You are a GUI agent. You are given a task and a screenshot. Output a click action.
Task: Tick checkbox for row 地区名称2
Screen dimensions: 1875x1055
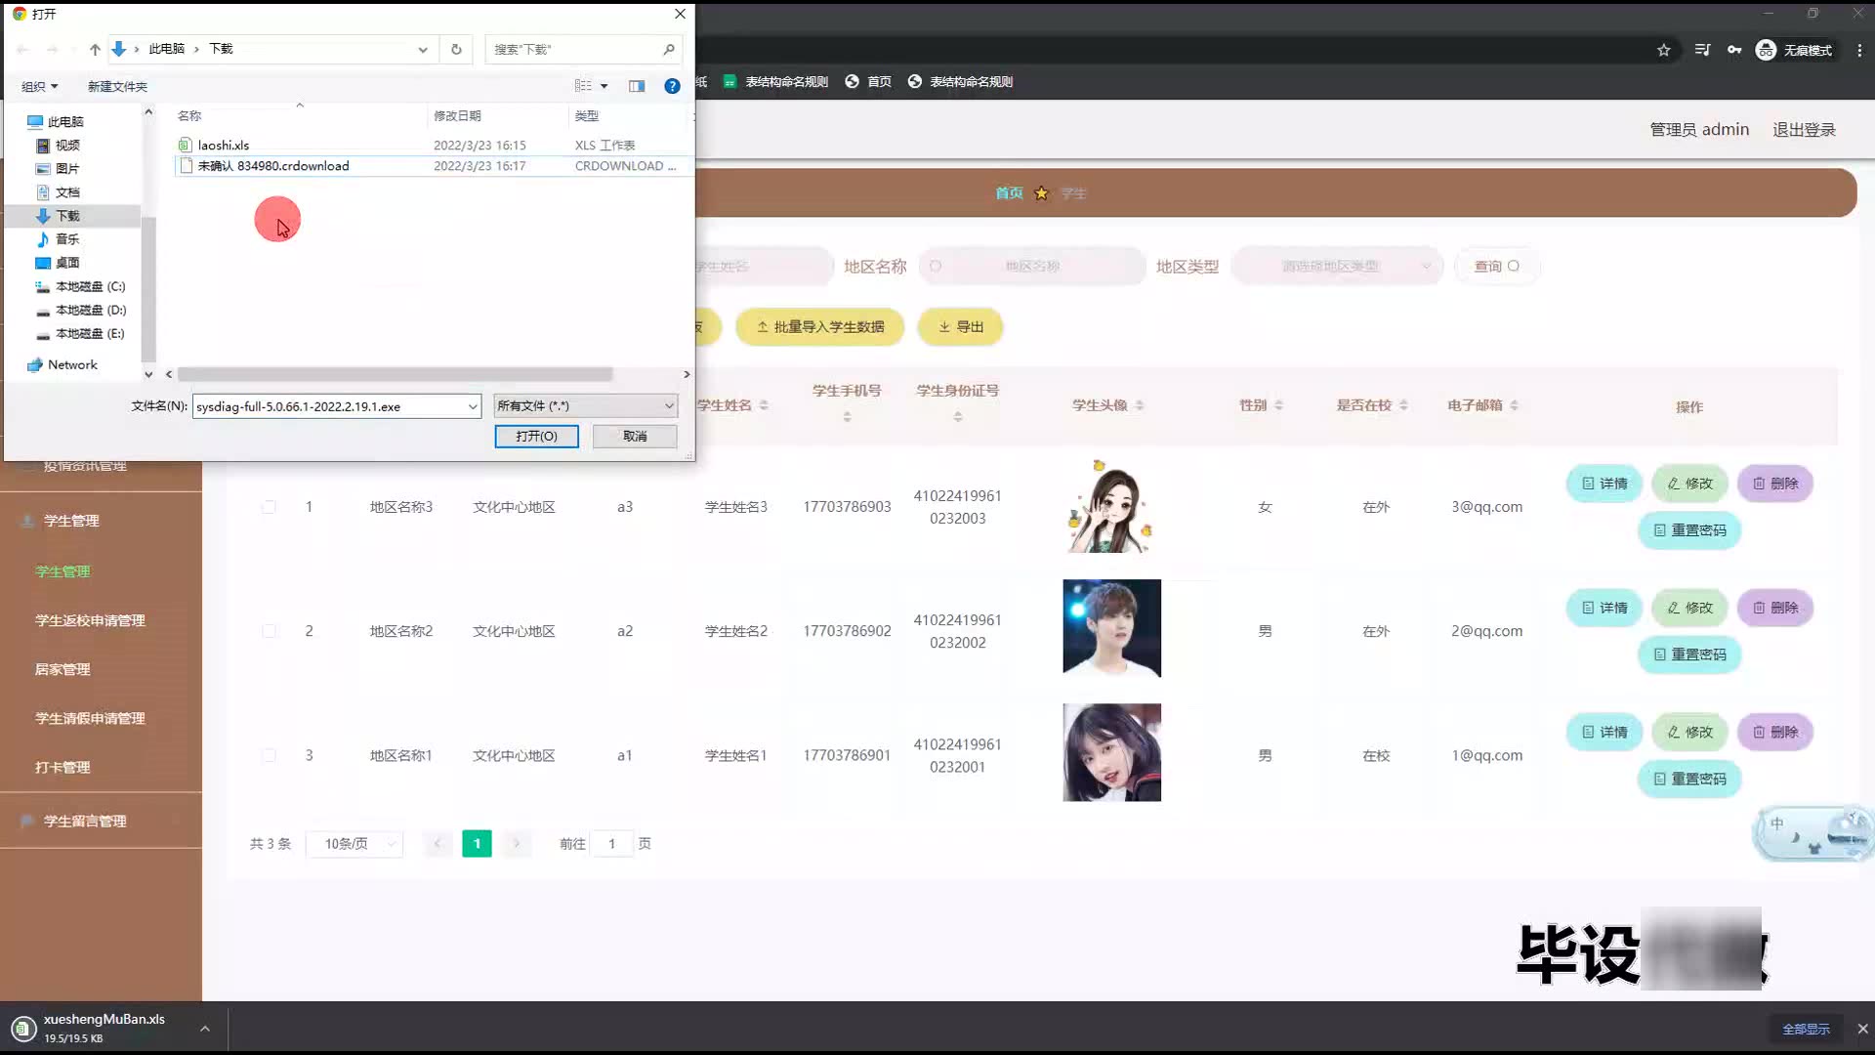pyautogui.click(x=269, y=631)
